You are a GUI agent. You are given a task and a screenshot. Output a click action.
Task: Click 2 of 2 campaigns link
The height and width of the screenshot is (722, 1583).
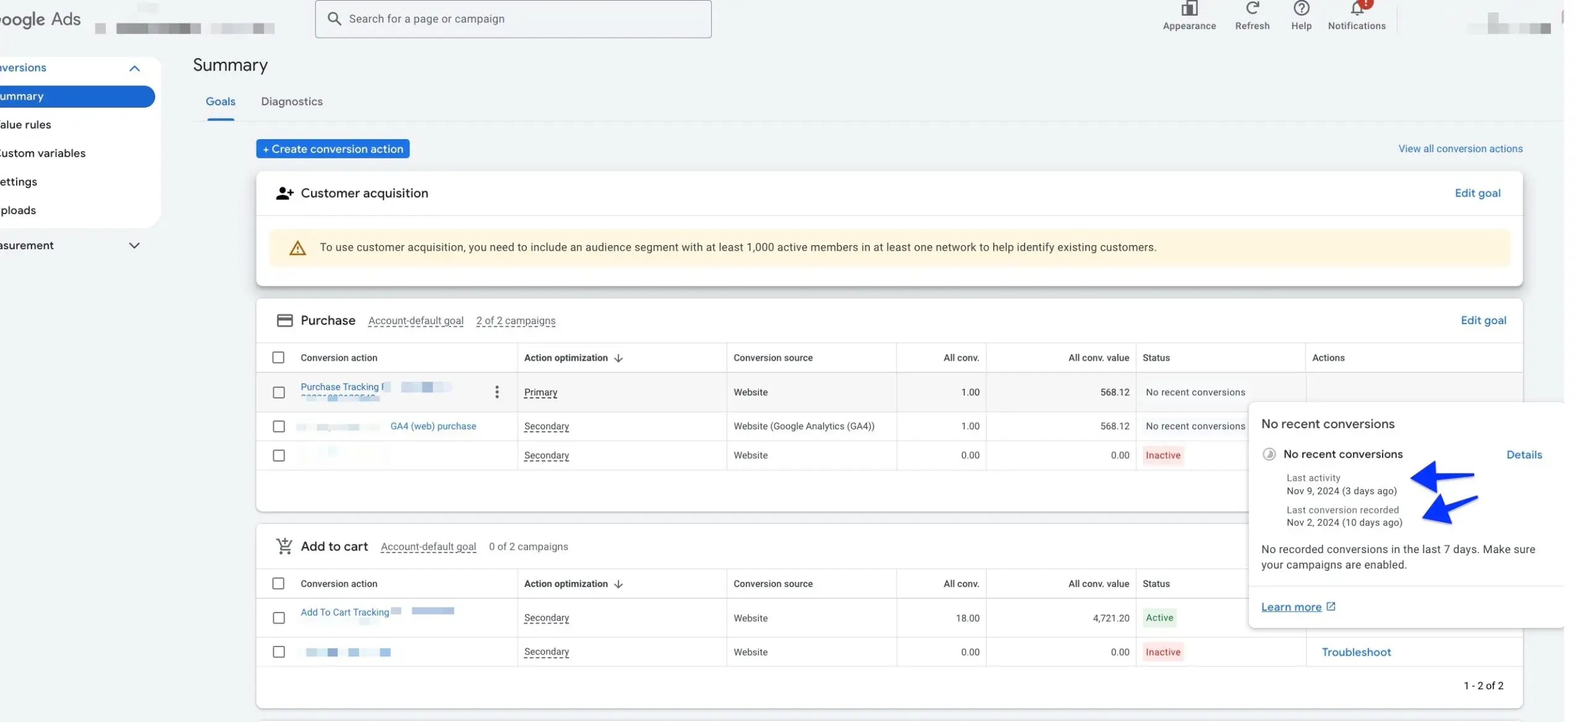click(516, 320)
